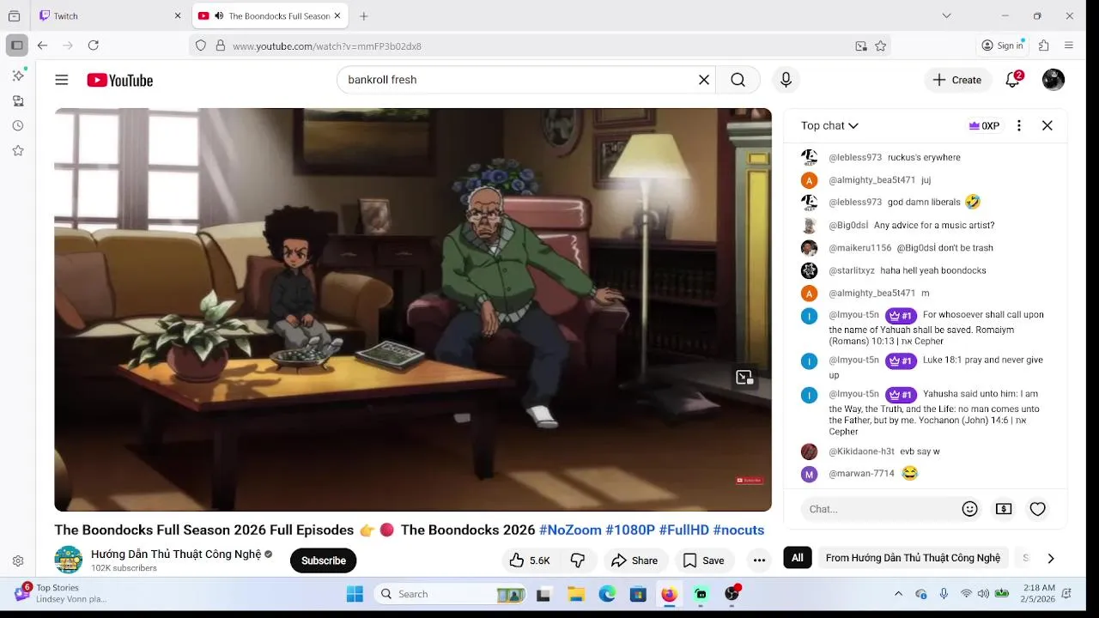1099x618 pixels.
Task: Open history clock in the sidebar
Action: point(18,125)
